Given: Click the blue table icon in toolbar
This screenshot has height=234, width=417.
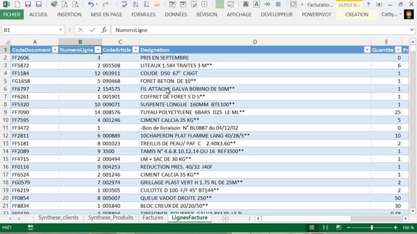Looking at the screenshot, I should click(278, 5).
